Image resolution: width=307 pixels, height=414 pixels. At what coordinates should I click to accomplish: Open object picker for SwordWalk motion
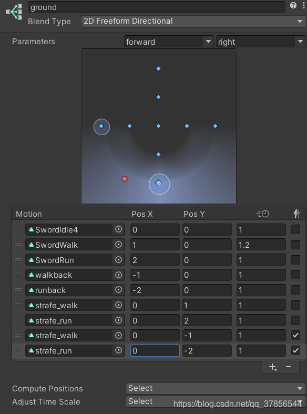click(x=118, y=245)
